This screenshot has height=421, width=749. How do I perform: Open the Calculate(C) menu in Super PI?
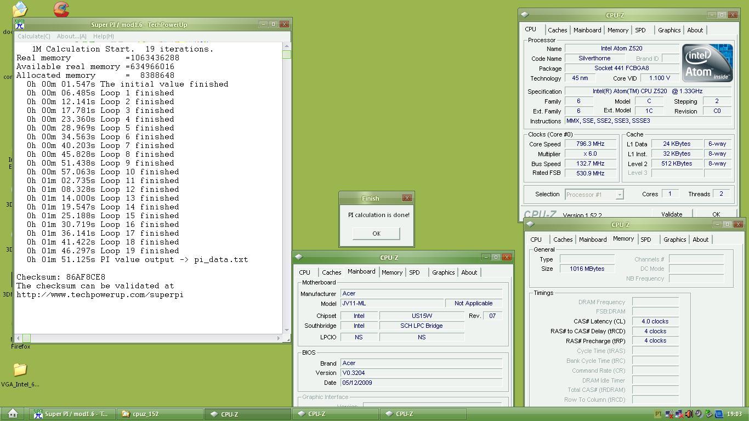click(x=34, y=36)
